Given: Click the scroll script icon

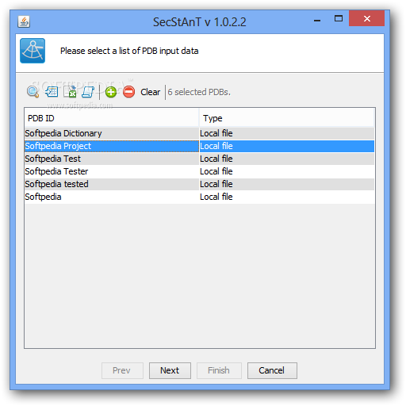Looking at the screenshot, I should click(88, 92).
